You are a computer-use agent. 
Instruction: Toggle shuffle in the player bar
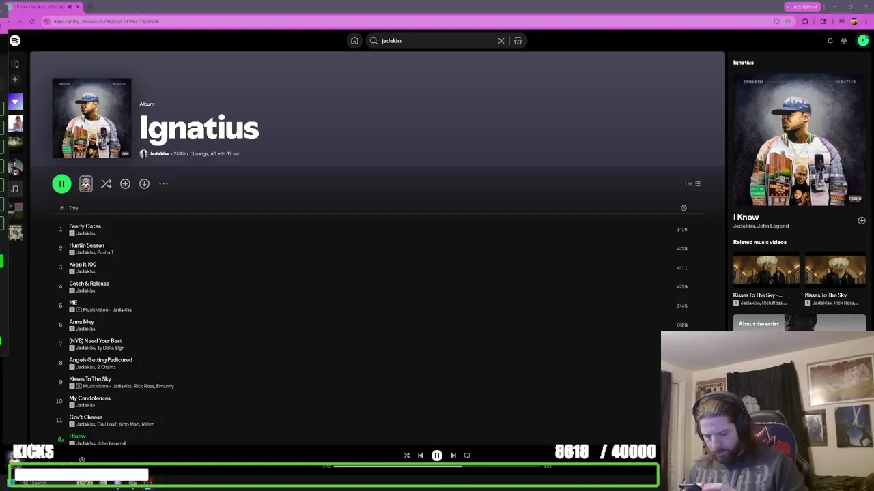click(x=407, y=456)
